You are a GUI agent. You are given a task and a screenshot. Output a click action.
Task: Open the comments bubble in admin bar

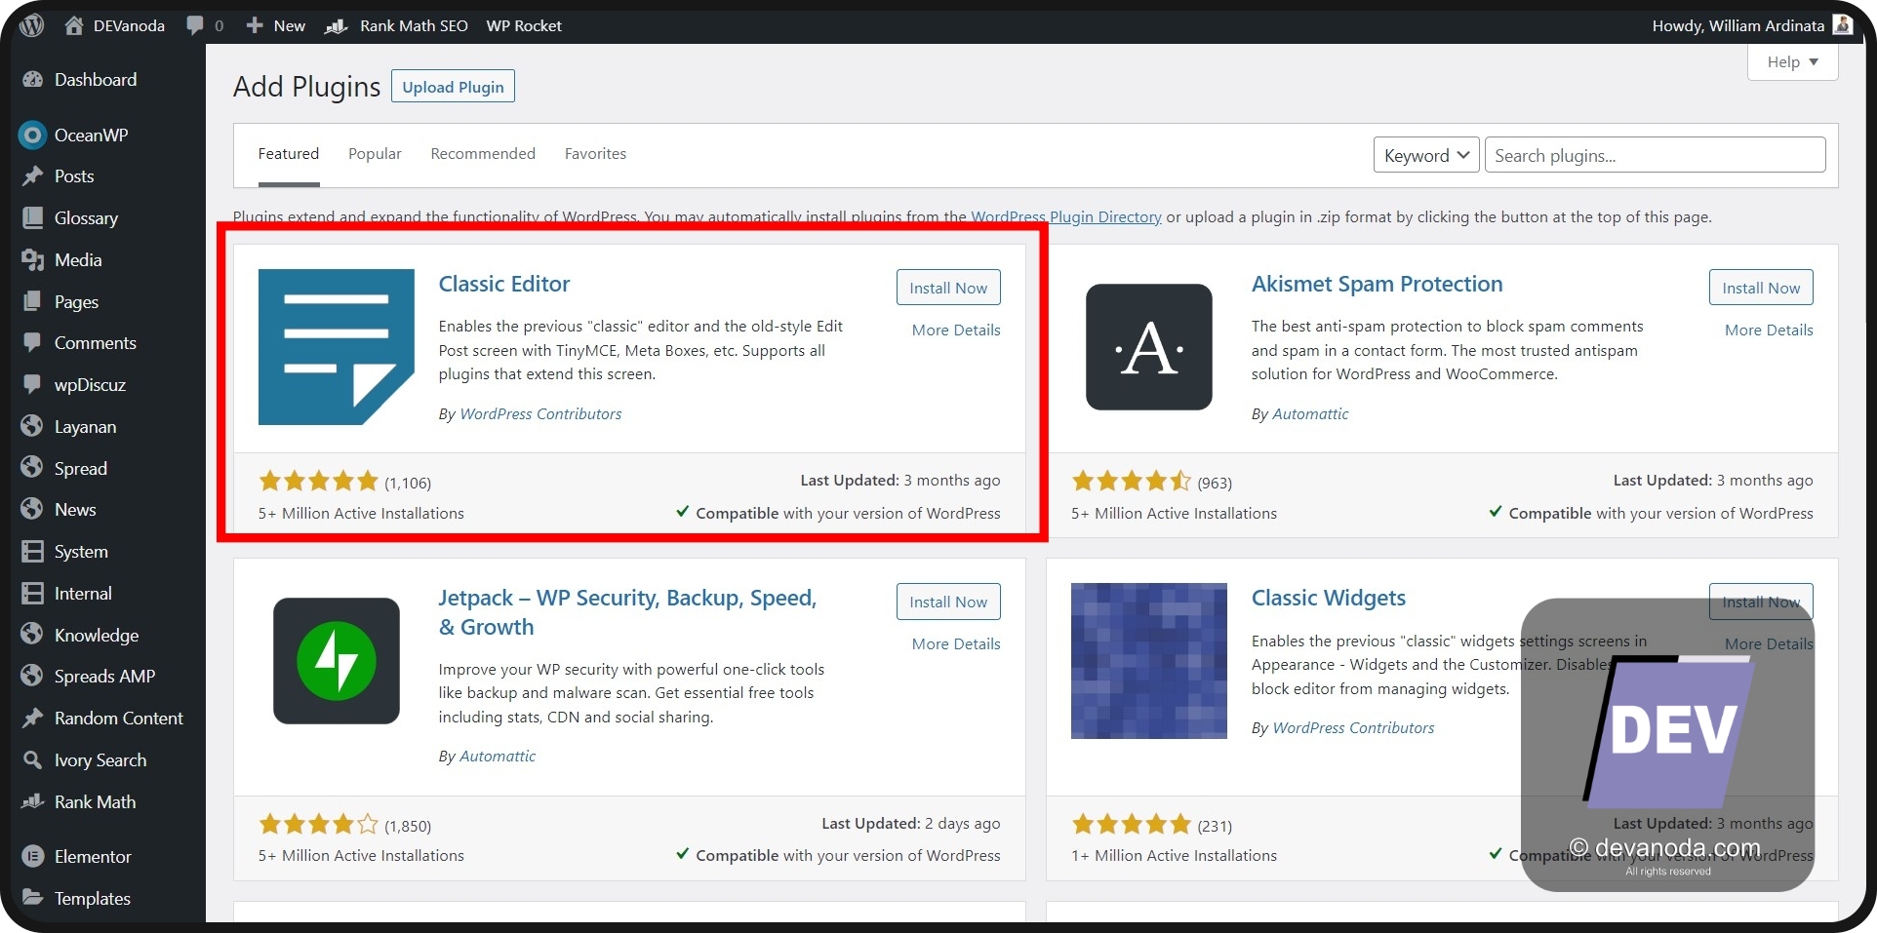(195, 25)
